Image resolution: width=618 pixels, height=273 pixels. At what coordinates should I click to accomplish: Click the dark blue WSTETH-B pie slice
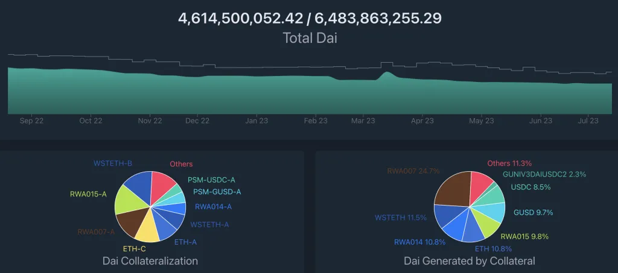[140, 185]
